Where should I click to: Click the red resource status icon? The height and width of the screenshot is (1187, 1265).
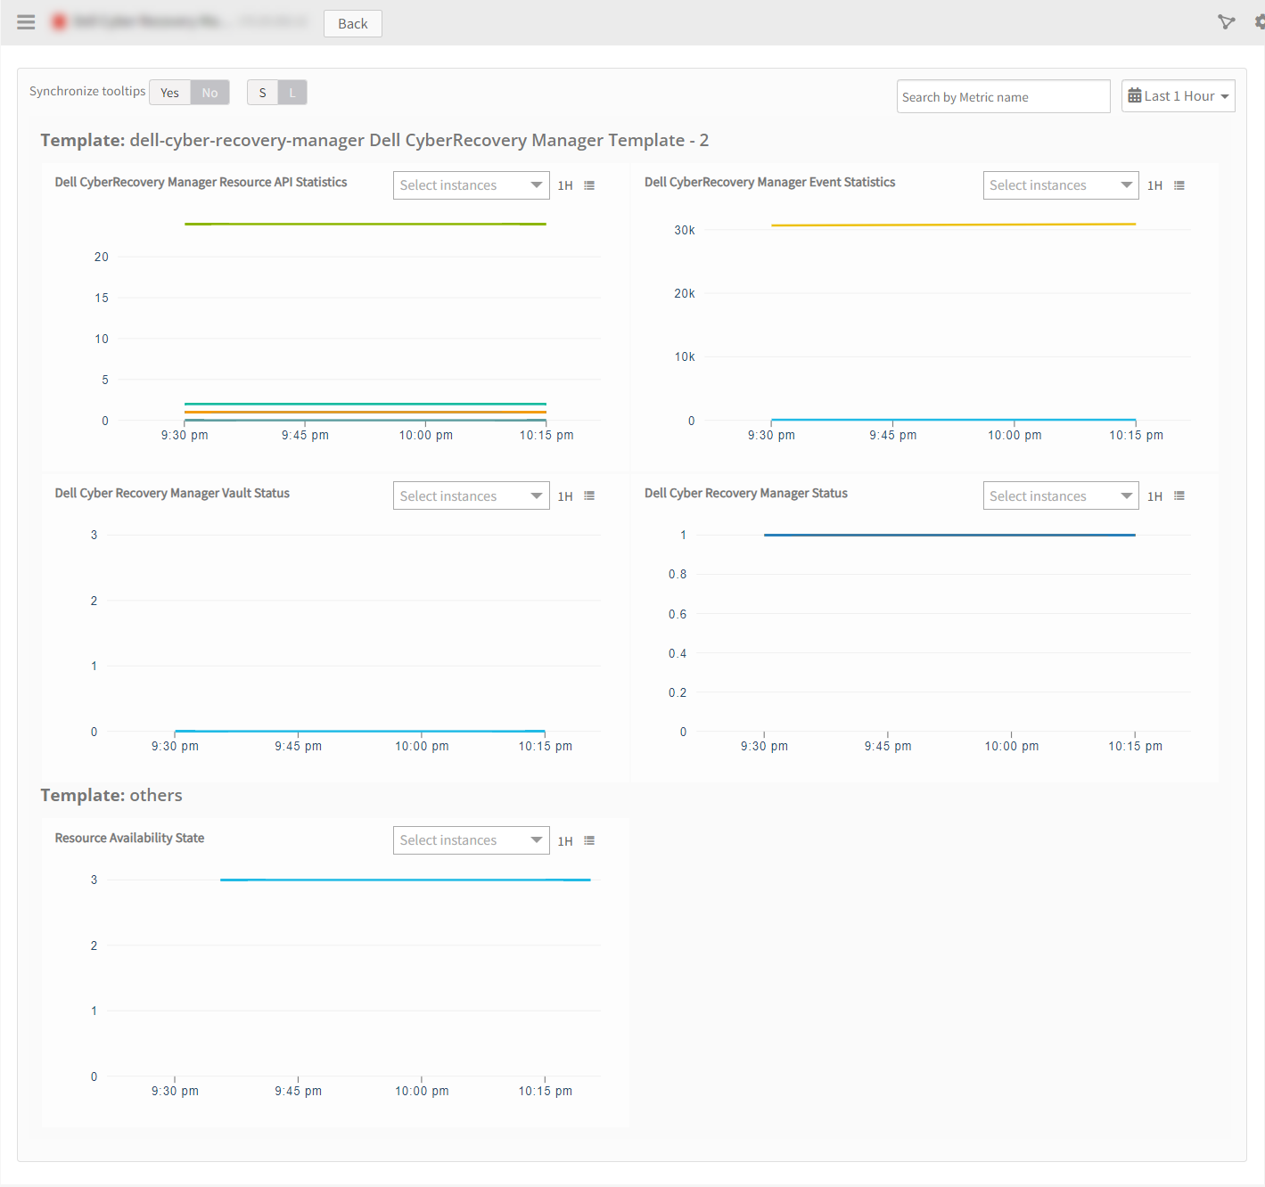pyautogui.click(x=59, y=21)
